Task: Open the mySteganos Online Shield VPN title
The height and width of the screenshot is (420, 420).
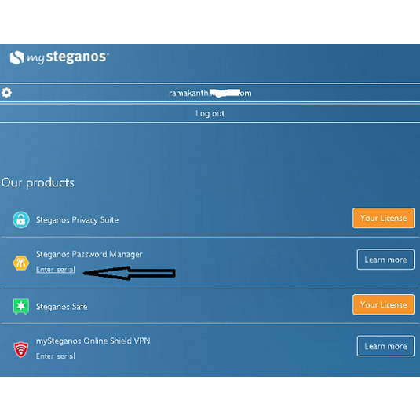Action: [x=93, y=341]
